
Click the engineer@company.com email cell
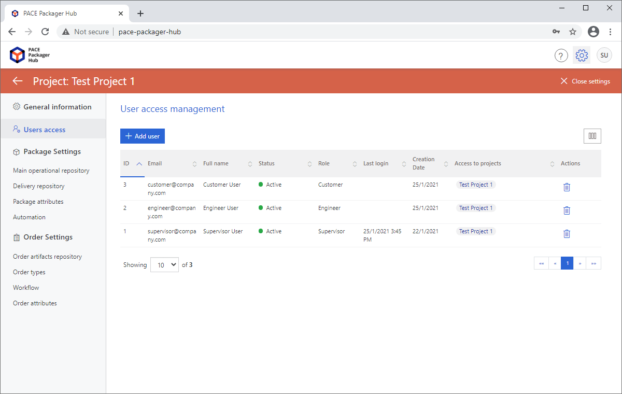[x=172, y=212]
